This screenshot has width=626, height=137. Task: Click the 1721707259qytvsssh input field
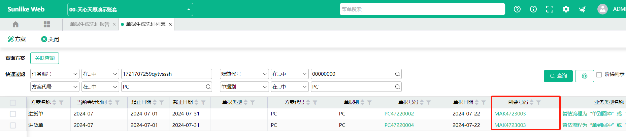coord(166,74)
